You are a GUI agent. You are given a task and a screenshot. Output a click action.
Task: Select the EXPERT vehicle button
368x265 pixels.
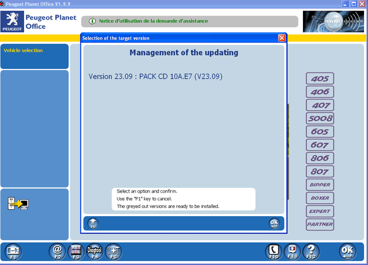[x=320, y=211]
